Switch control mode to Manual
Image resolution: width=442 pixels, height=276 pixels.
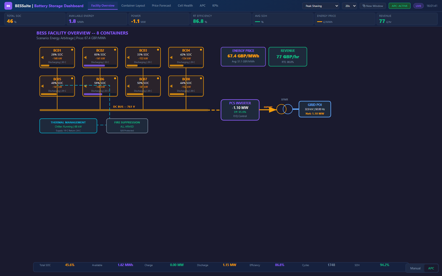pos(415,268)
